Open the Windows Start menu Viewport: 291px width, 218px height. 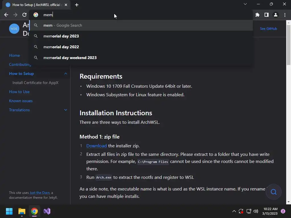(9, 211)
